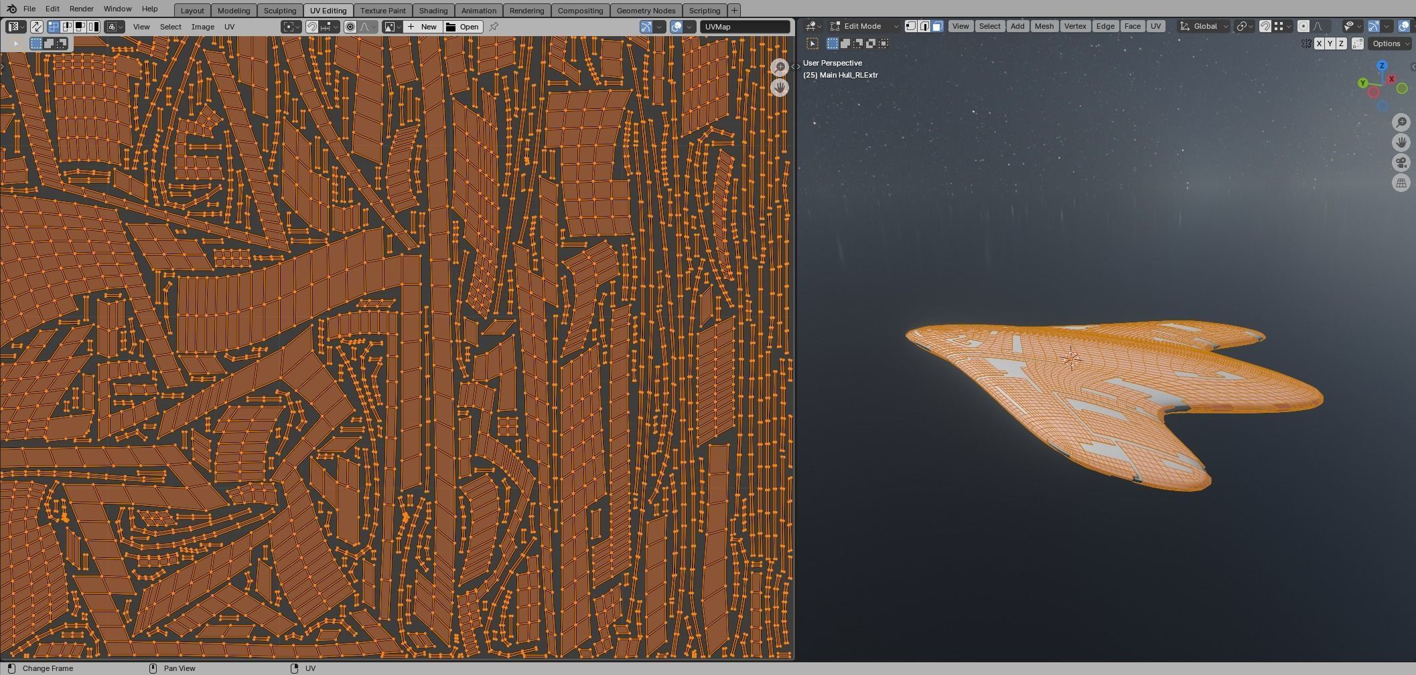Open the Edge menu in 3D viewport
This screenshot has width=1416, height=675.
(1105, 26)
